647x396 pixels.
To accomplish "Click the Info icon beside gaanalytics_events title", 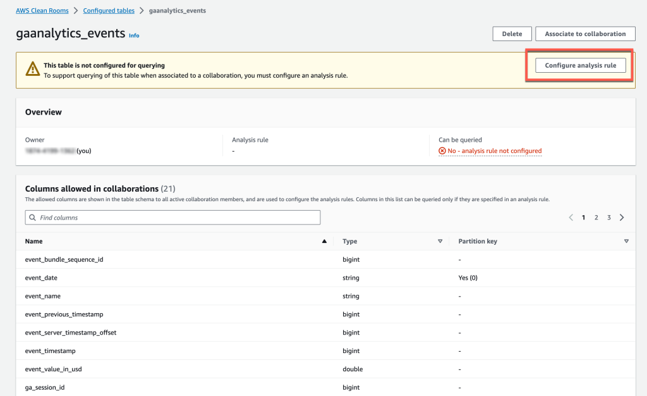I will pos(134,36).
